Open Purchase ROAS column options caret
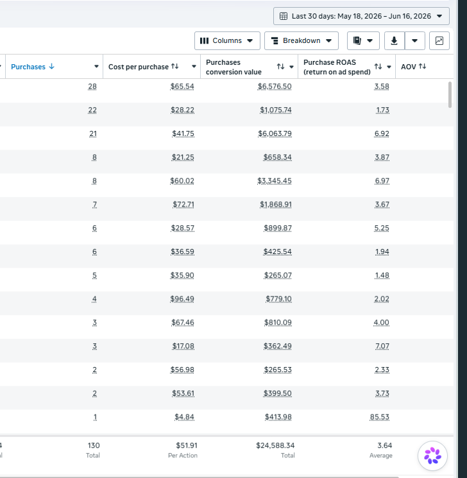Image resolution: width=467 pixels, height=478 pixels. point(389,67)
